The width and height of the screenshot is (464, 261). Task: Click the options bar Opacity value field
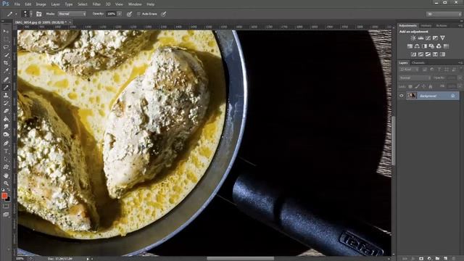(x=111, y=14)
